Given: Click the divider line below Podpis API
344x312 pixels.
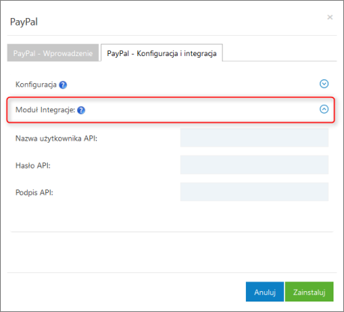Looking at the screenshot, I should [x=172, y=232].
